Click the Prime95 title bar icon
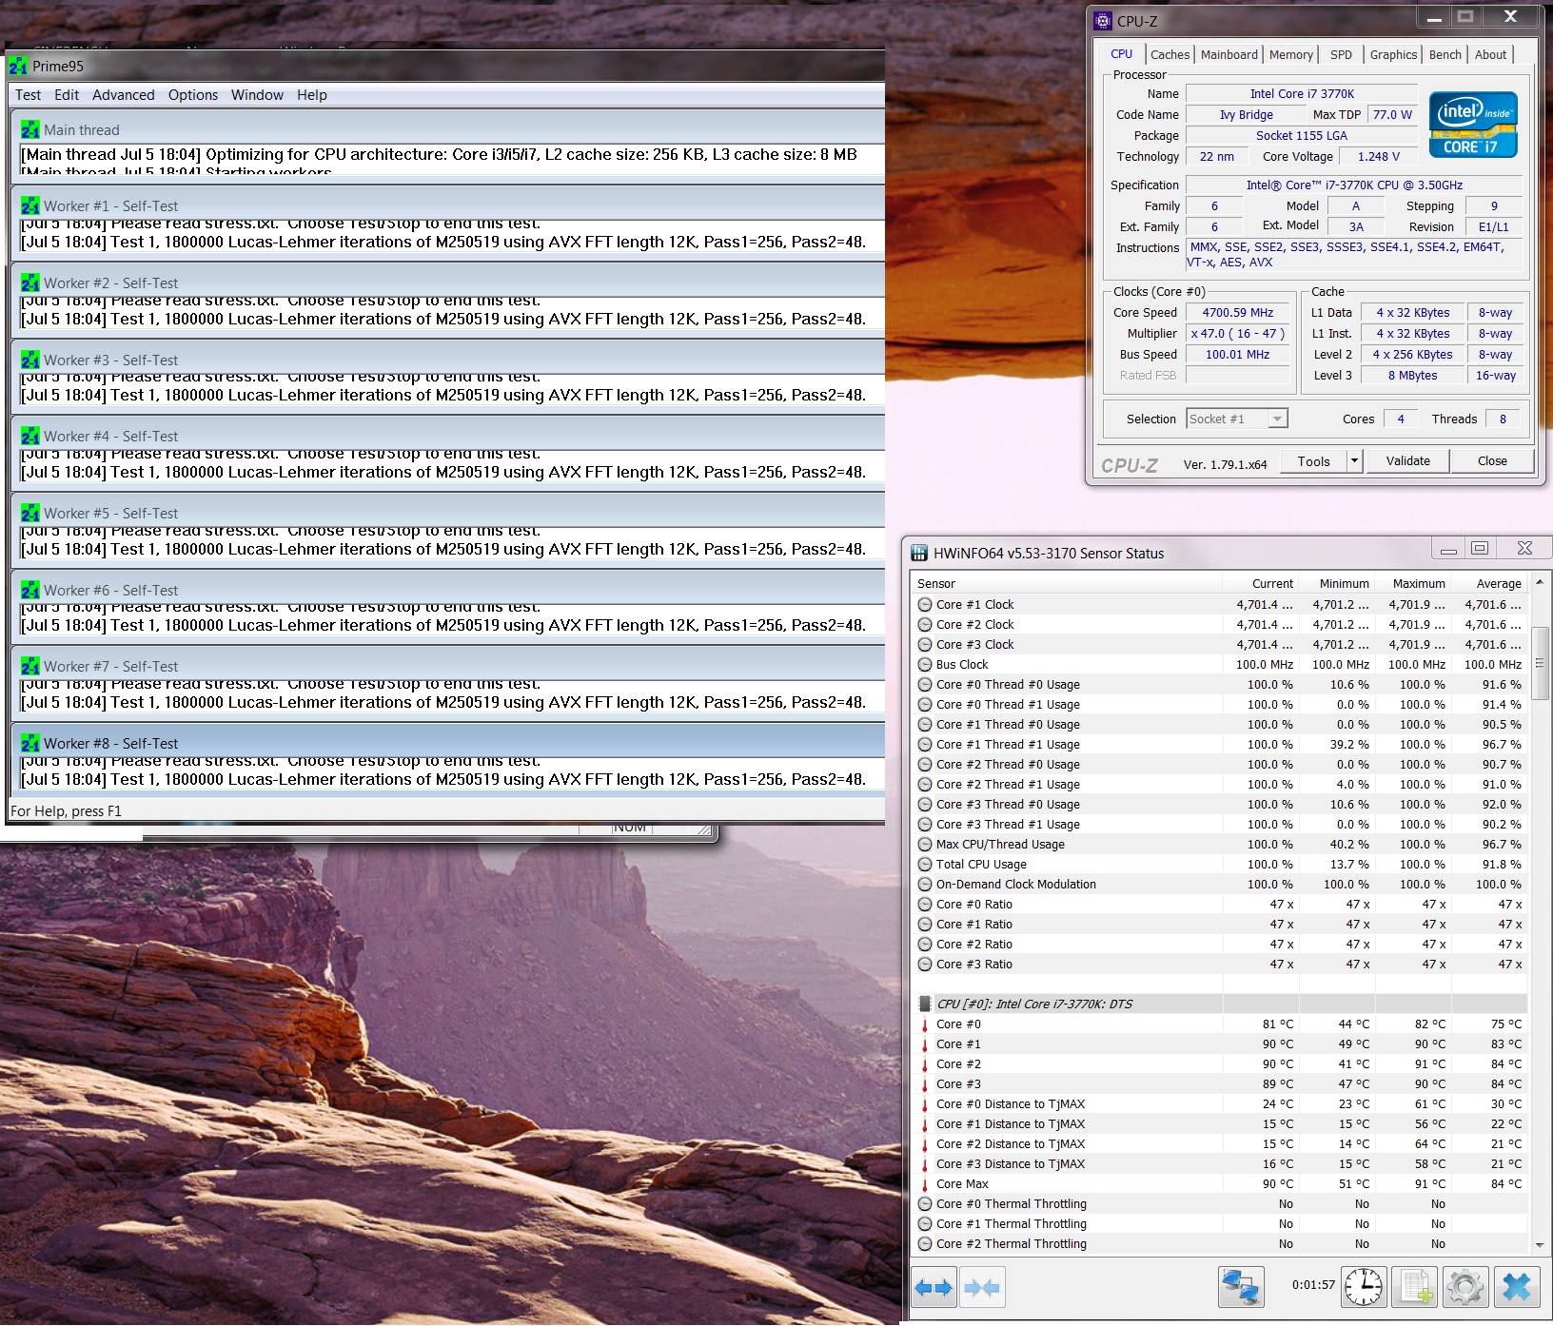Screen dimensions: 1553x1326 (x=18, y=66)
